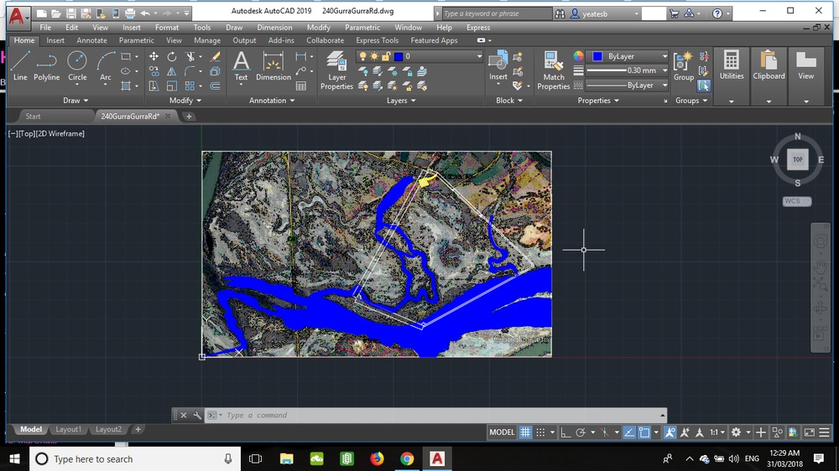The height and width of the screenshot is (471, 839).
Task: Open the ByLayer object color dropdown
Action: coord(664,56)
